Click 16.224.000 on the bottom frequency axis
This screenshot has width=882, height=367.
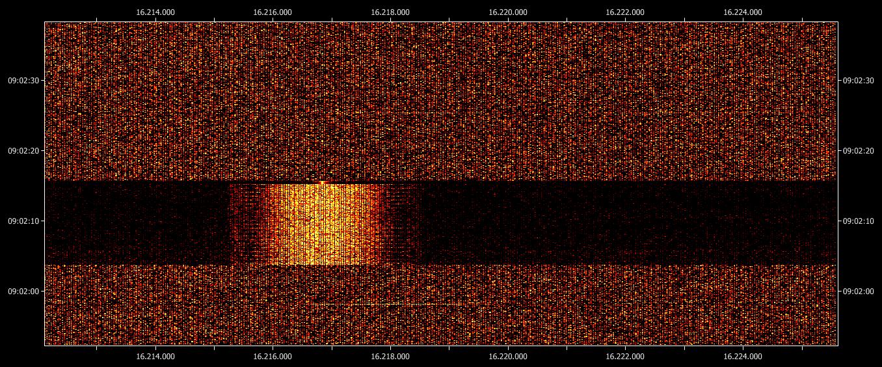pyautogui.click(x=743, y=356)
